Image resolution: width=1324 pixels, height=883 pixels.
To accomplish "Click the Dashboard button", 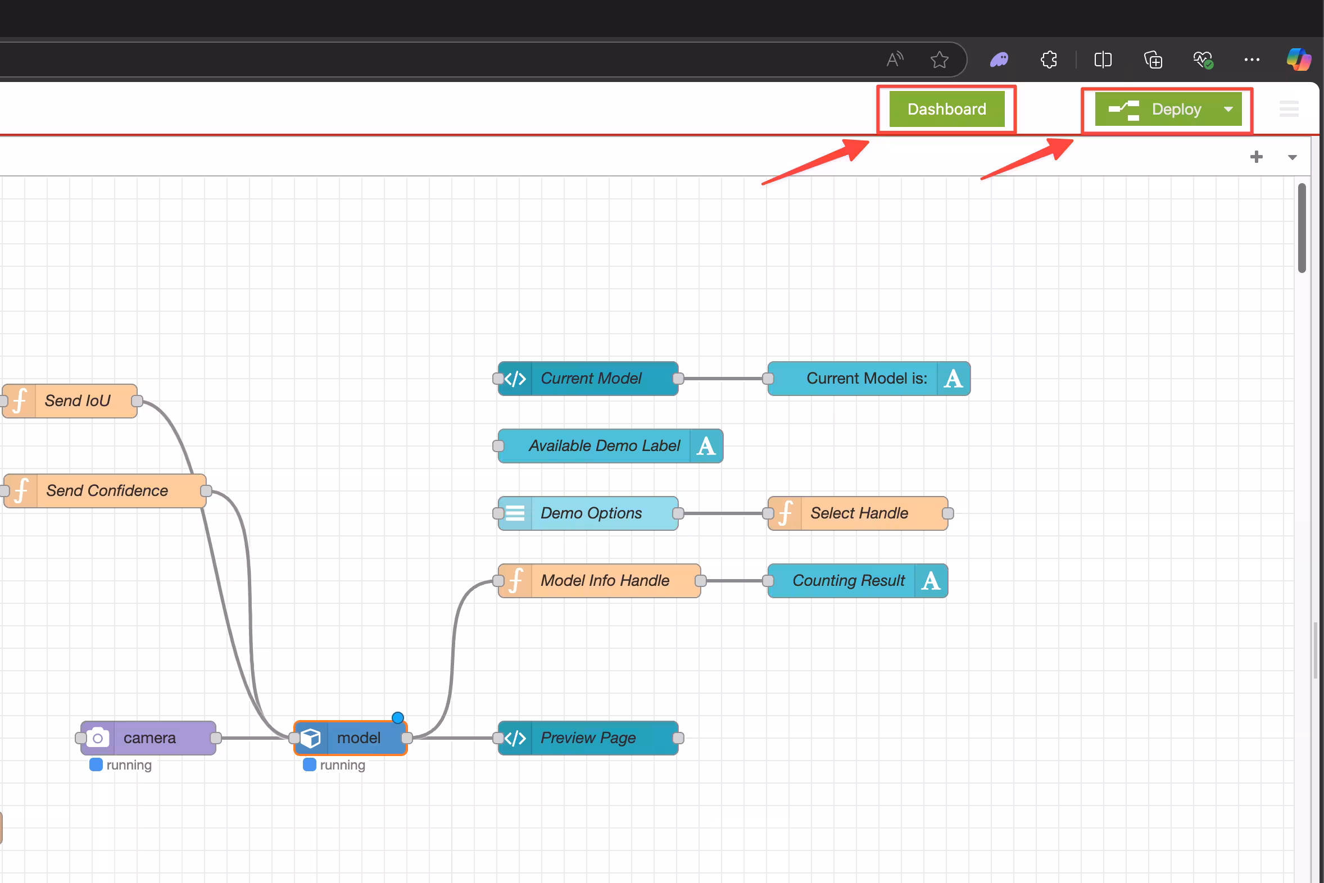I will coord(946,109).
